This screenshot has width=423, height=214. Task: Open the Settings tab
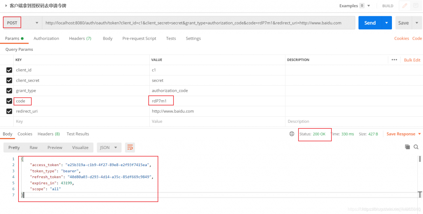tap(193, 38)
